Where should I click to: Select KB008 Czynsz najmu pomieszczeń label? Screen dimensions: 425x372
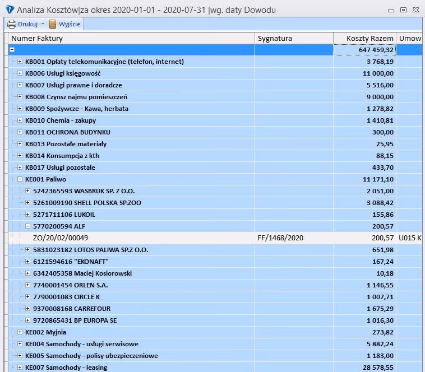click(x=76, y=97)
